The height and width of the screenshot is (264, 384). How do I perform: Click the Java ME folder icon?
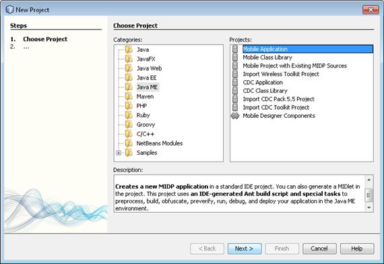tap(129, 87)
